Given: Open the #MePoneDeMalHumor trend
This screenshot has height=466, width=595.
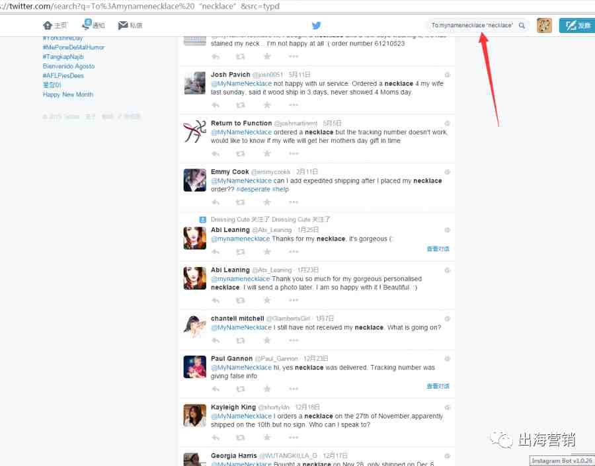Looking at the screenshot, I should [x=73, y=47].
